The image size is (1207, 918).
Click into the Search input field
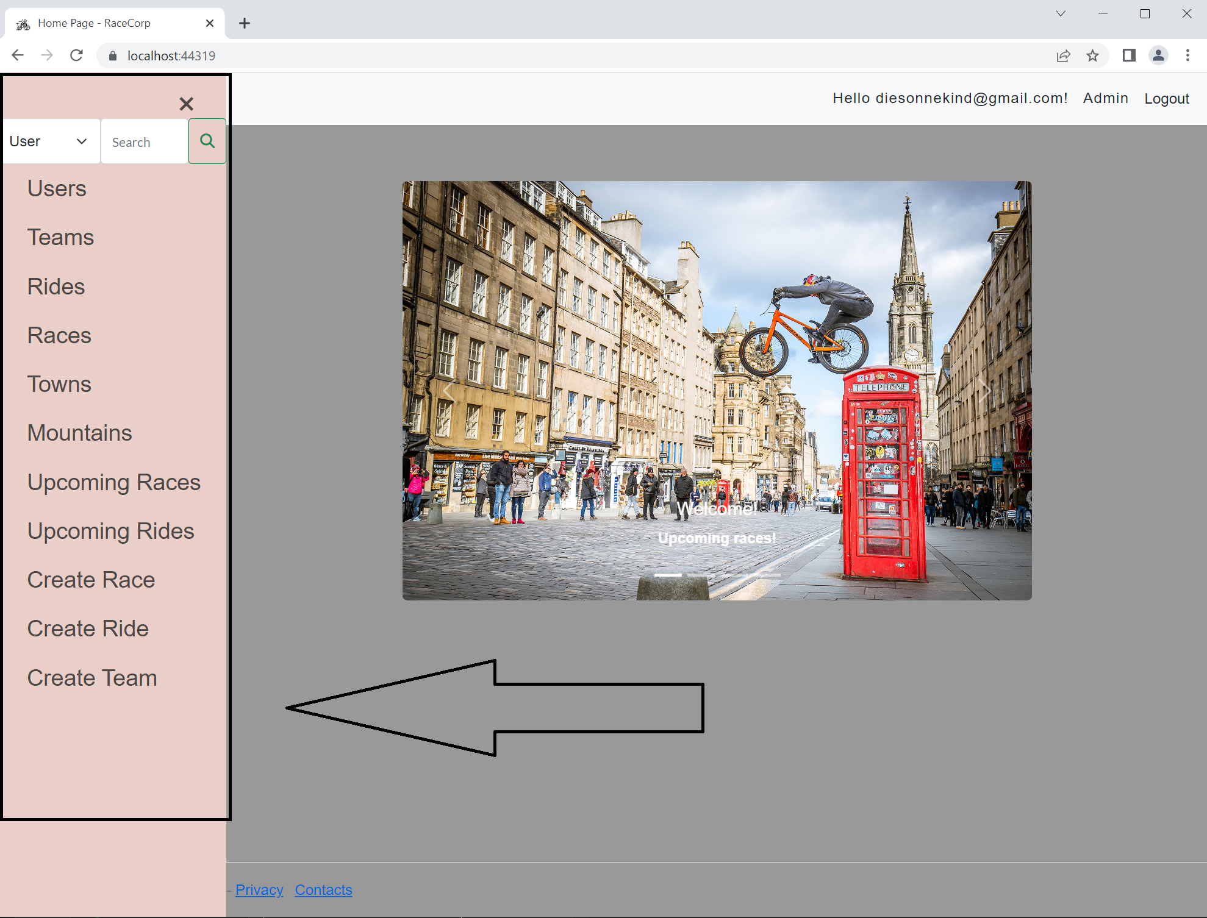pyautogui.click(x=145, y=141)
